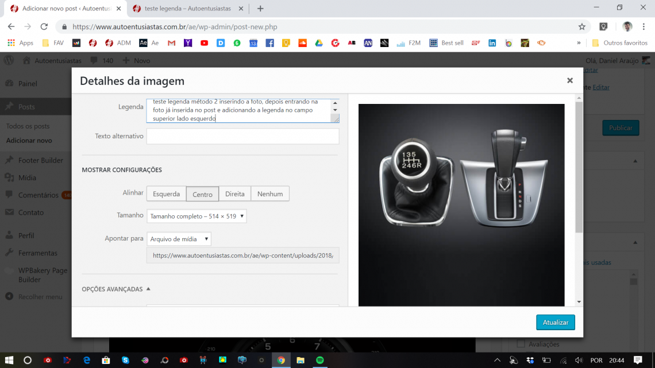Close the Detalhes da imagem dialog
655x368 pixels.
point(569,81)
